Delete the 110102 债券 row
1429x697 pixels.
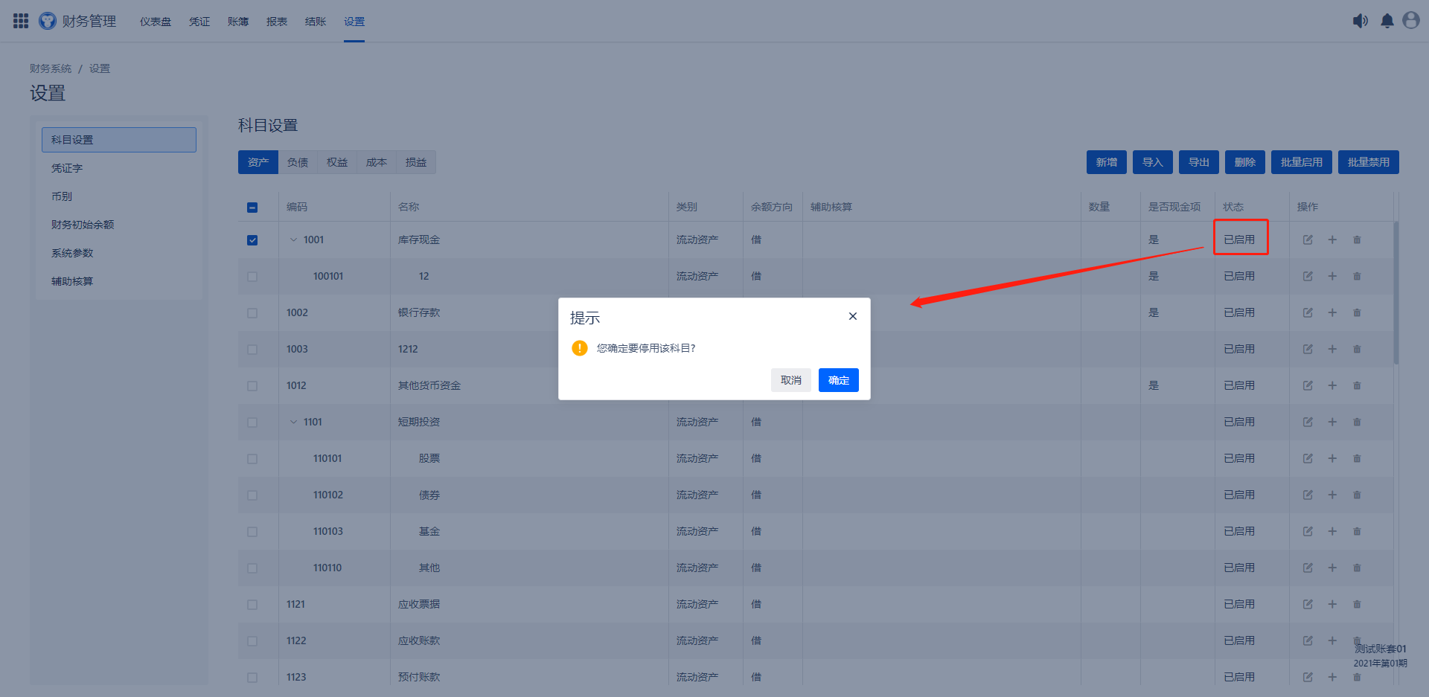[x=1357, y=495]
